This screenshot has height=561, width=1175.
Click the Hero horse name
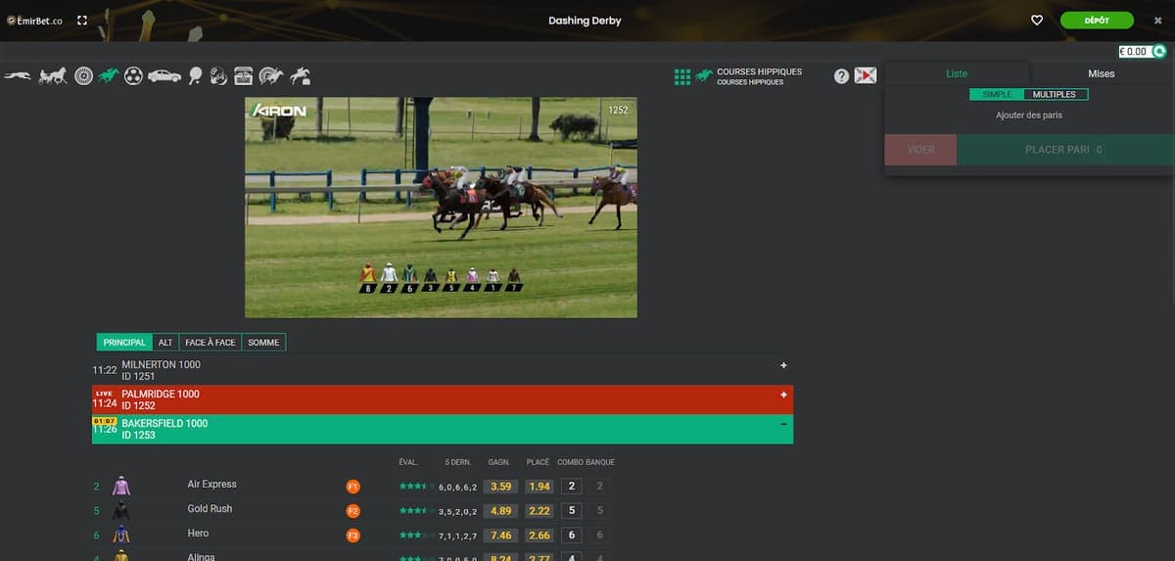(198, 534)
